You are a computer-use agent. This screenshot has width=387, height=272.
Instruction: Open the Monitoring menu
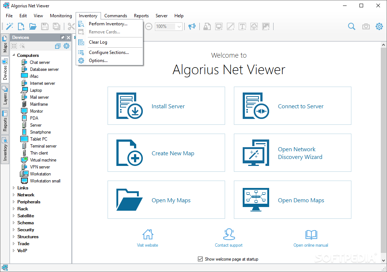coord(61,16)
